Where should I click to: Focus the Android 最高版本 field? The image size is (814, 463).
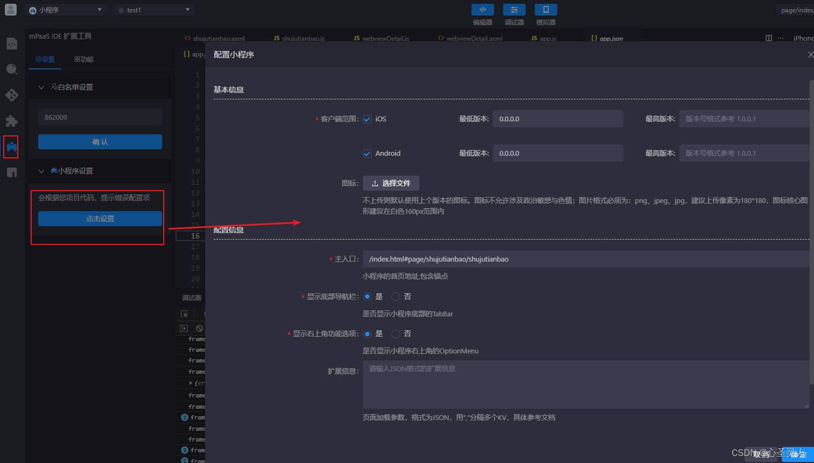tap(745, 153)
